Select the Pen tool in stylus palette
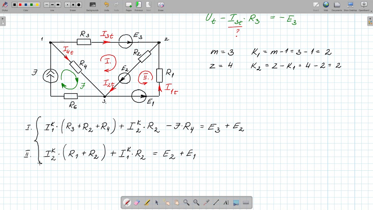The width and height of the screenshot is (373, 210). tap(127, 202)
